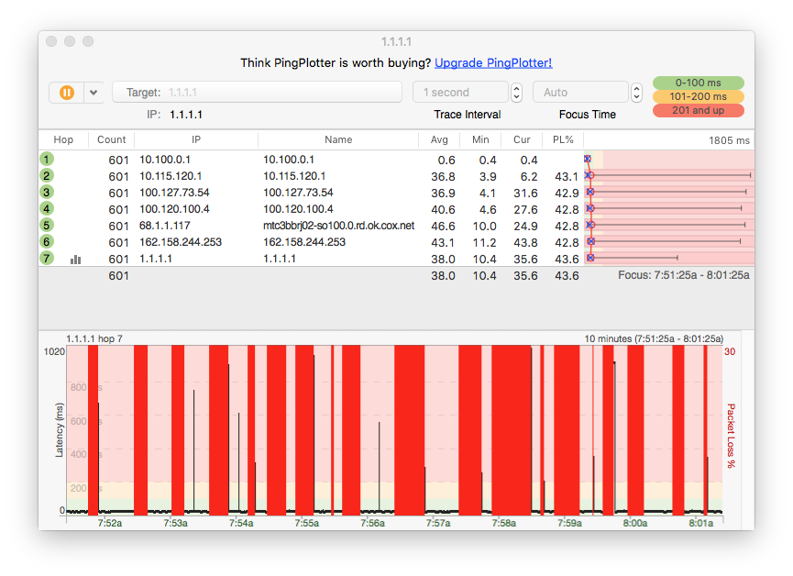Screen dimensions: 793x576
Task: Click the red 201 and up legend swatch
Action: pos(698,110)
